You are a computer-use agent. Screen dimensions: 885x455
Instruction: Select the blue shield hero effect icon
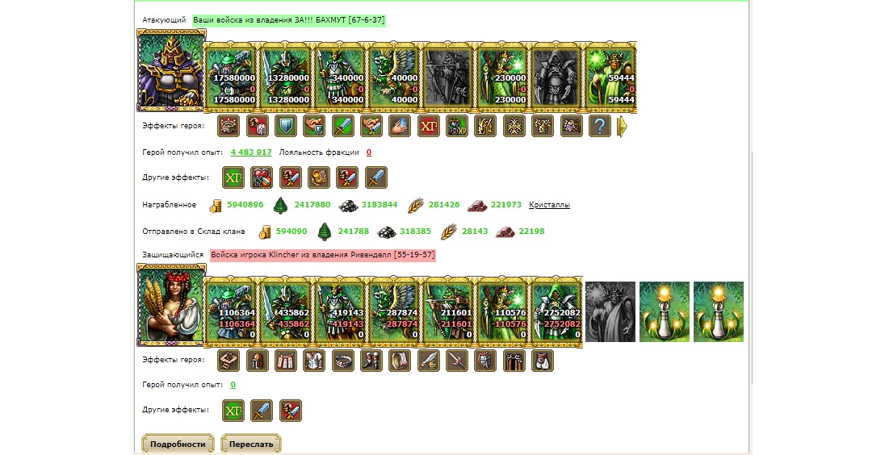286,126
